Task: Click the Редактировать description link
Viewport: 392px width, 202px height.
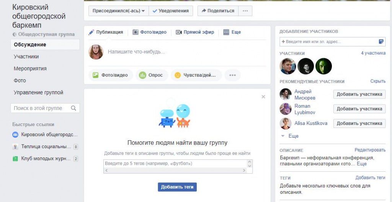Action: pyautogui.click(x=370, y=150)
